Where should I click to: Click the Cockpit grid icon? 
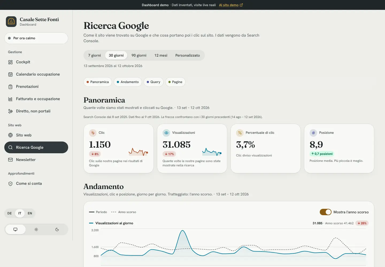[x=10, y=62]
